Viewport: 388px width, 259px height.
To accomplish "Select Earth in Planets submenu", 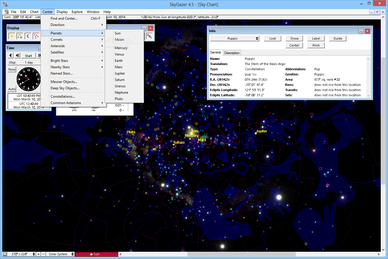I will click(x=124, y=61).
